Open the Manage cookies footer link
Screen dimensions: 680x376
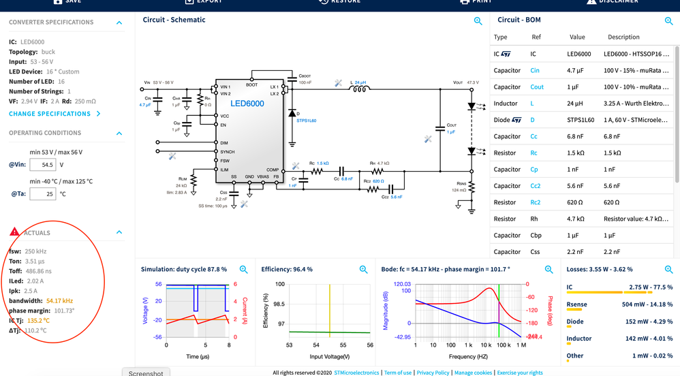[x=473, y=373]
